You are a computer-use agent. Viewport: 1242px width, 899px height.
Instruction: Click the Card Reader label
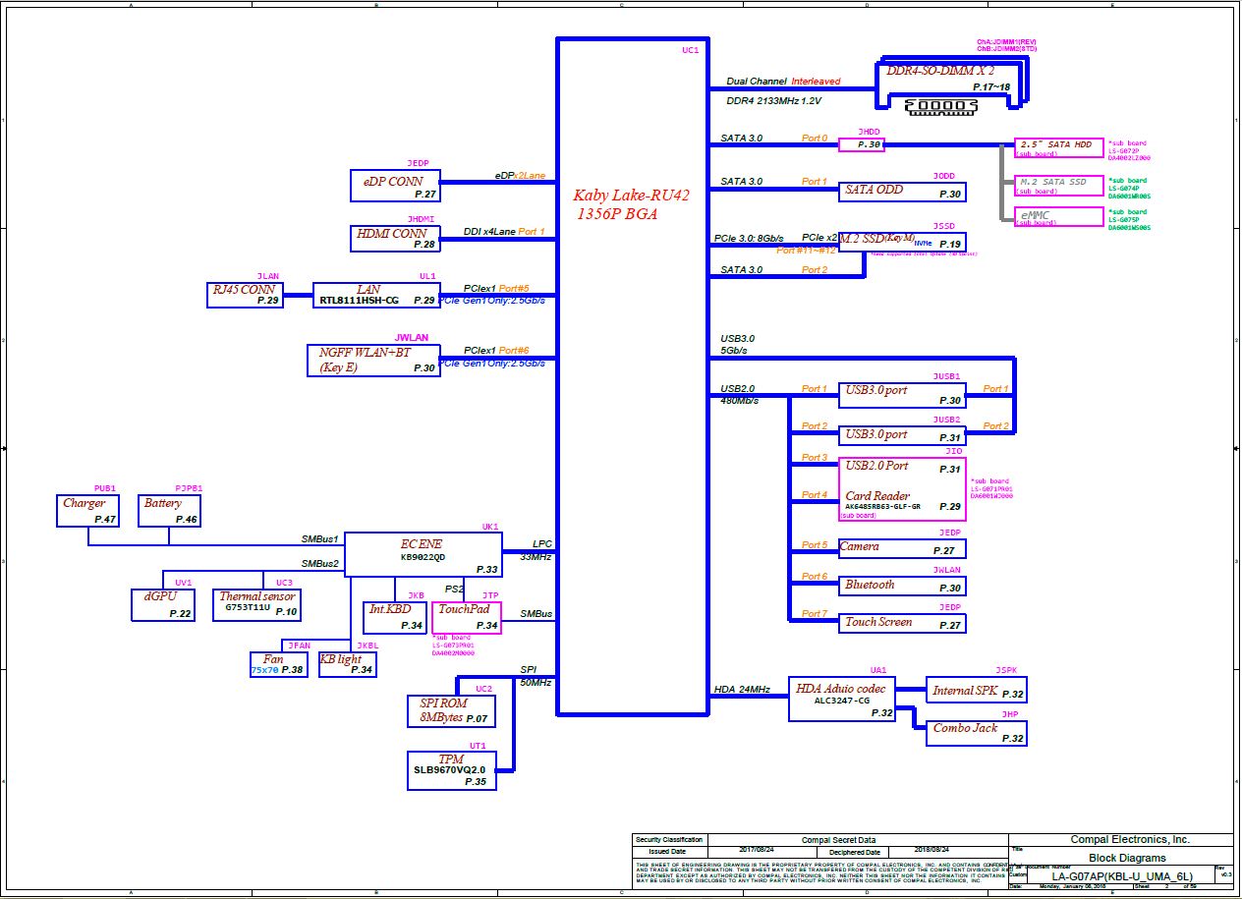tap(877, 496)
